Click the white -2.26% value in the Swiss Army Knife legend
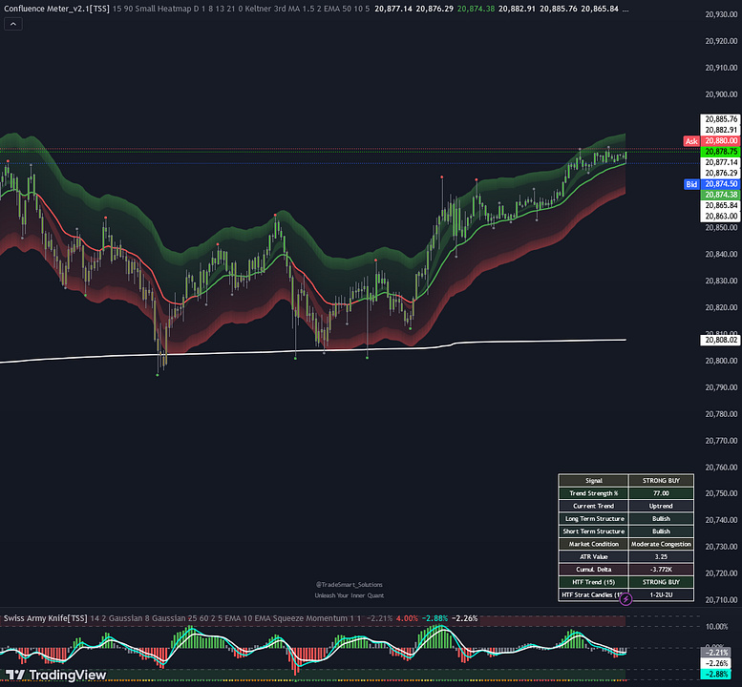Image resolution: width=742 pixels, height=687 pixels. (465, 618)
